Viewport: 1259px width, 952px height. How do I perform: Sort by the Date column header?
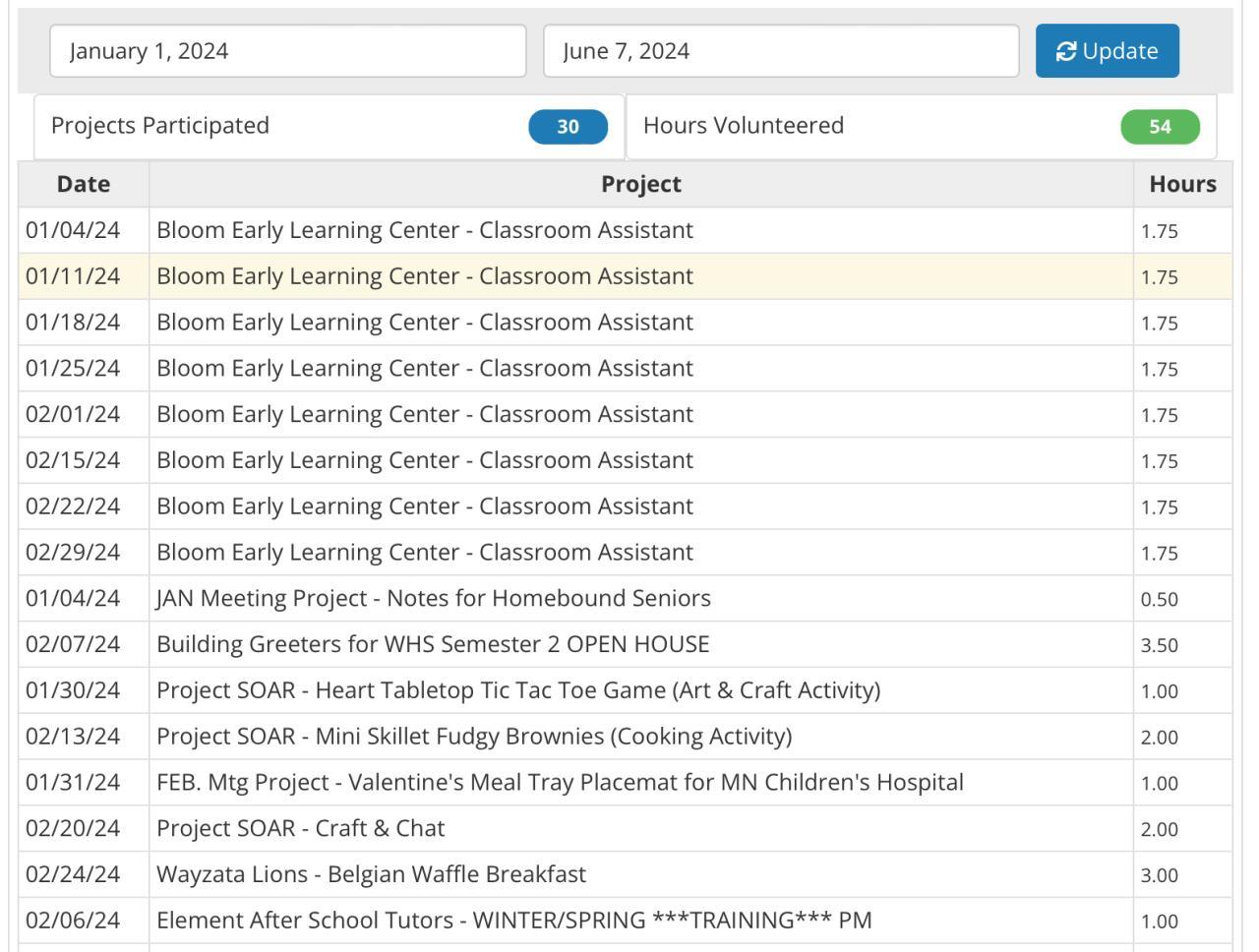point(84,184)
